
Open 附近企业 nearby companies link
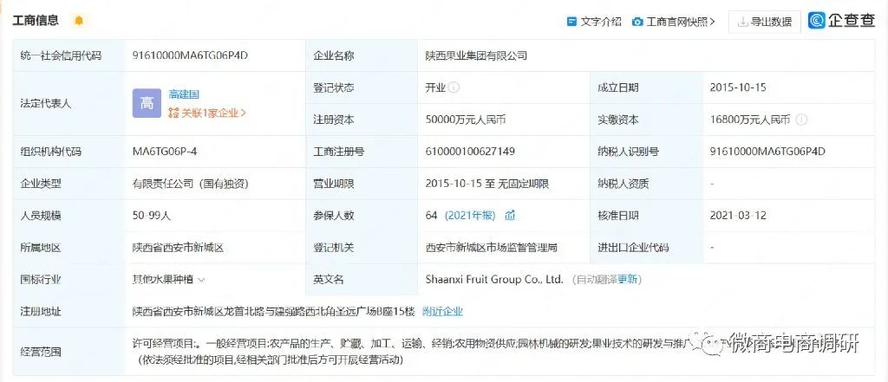(443, 311)
